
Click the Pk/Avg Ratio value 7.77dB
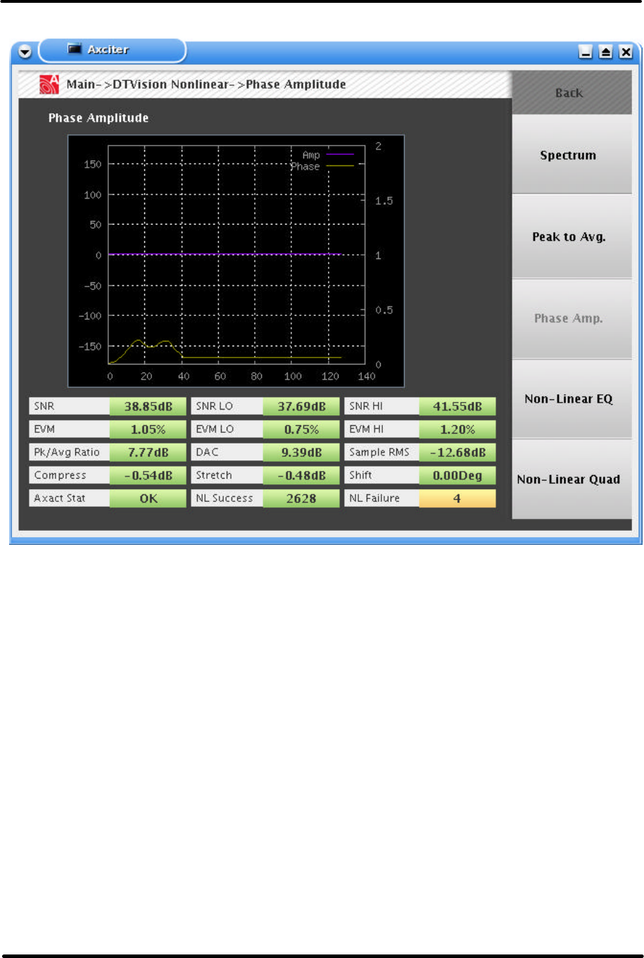click(148, 453)
